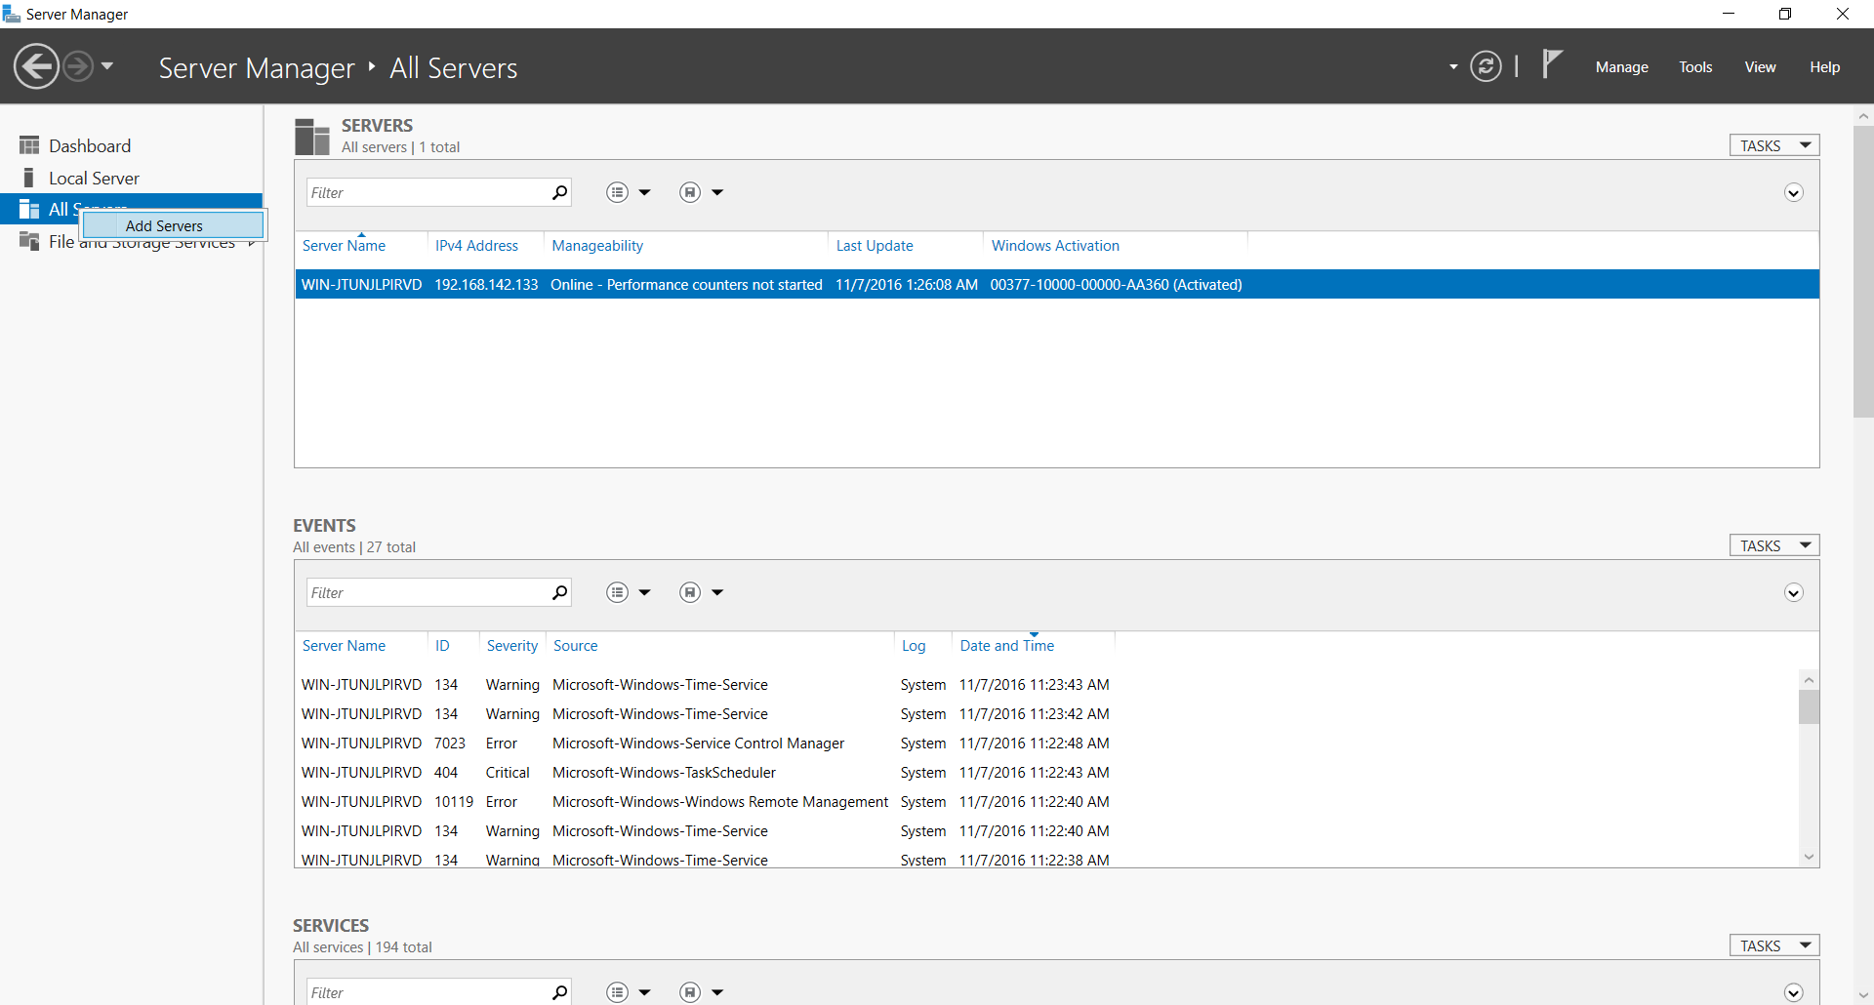This screenshot has height=1005, width=1874.
Task: Select Local Server in the sidebar
Action: [x=94, y=179]
